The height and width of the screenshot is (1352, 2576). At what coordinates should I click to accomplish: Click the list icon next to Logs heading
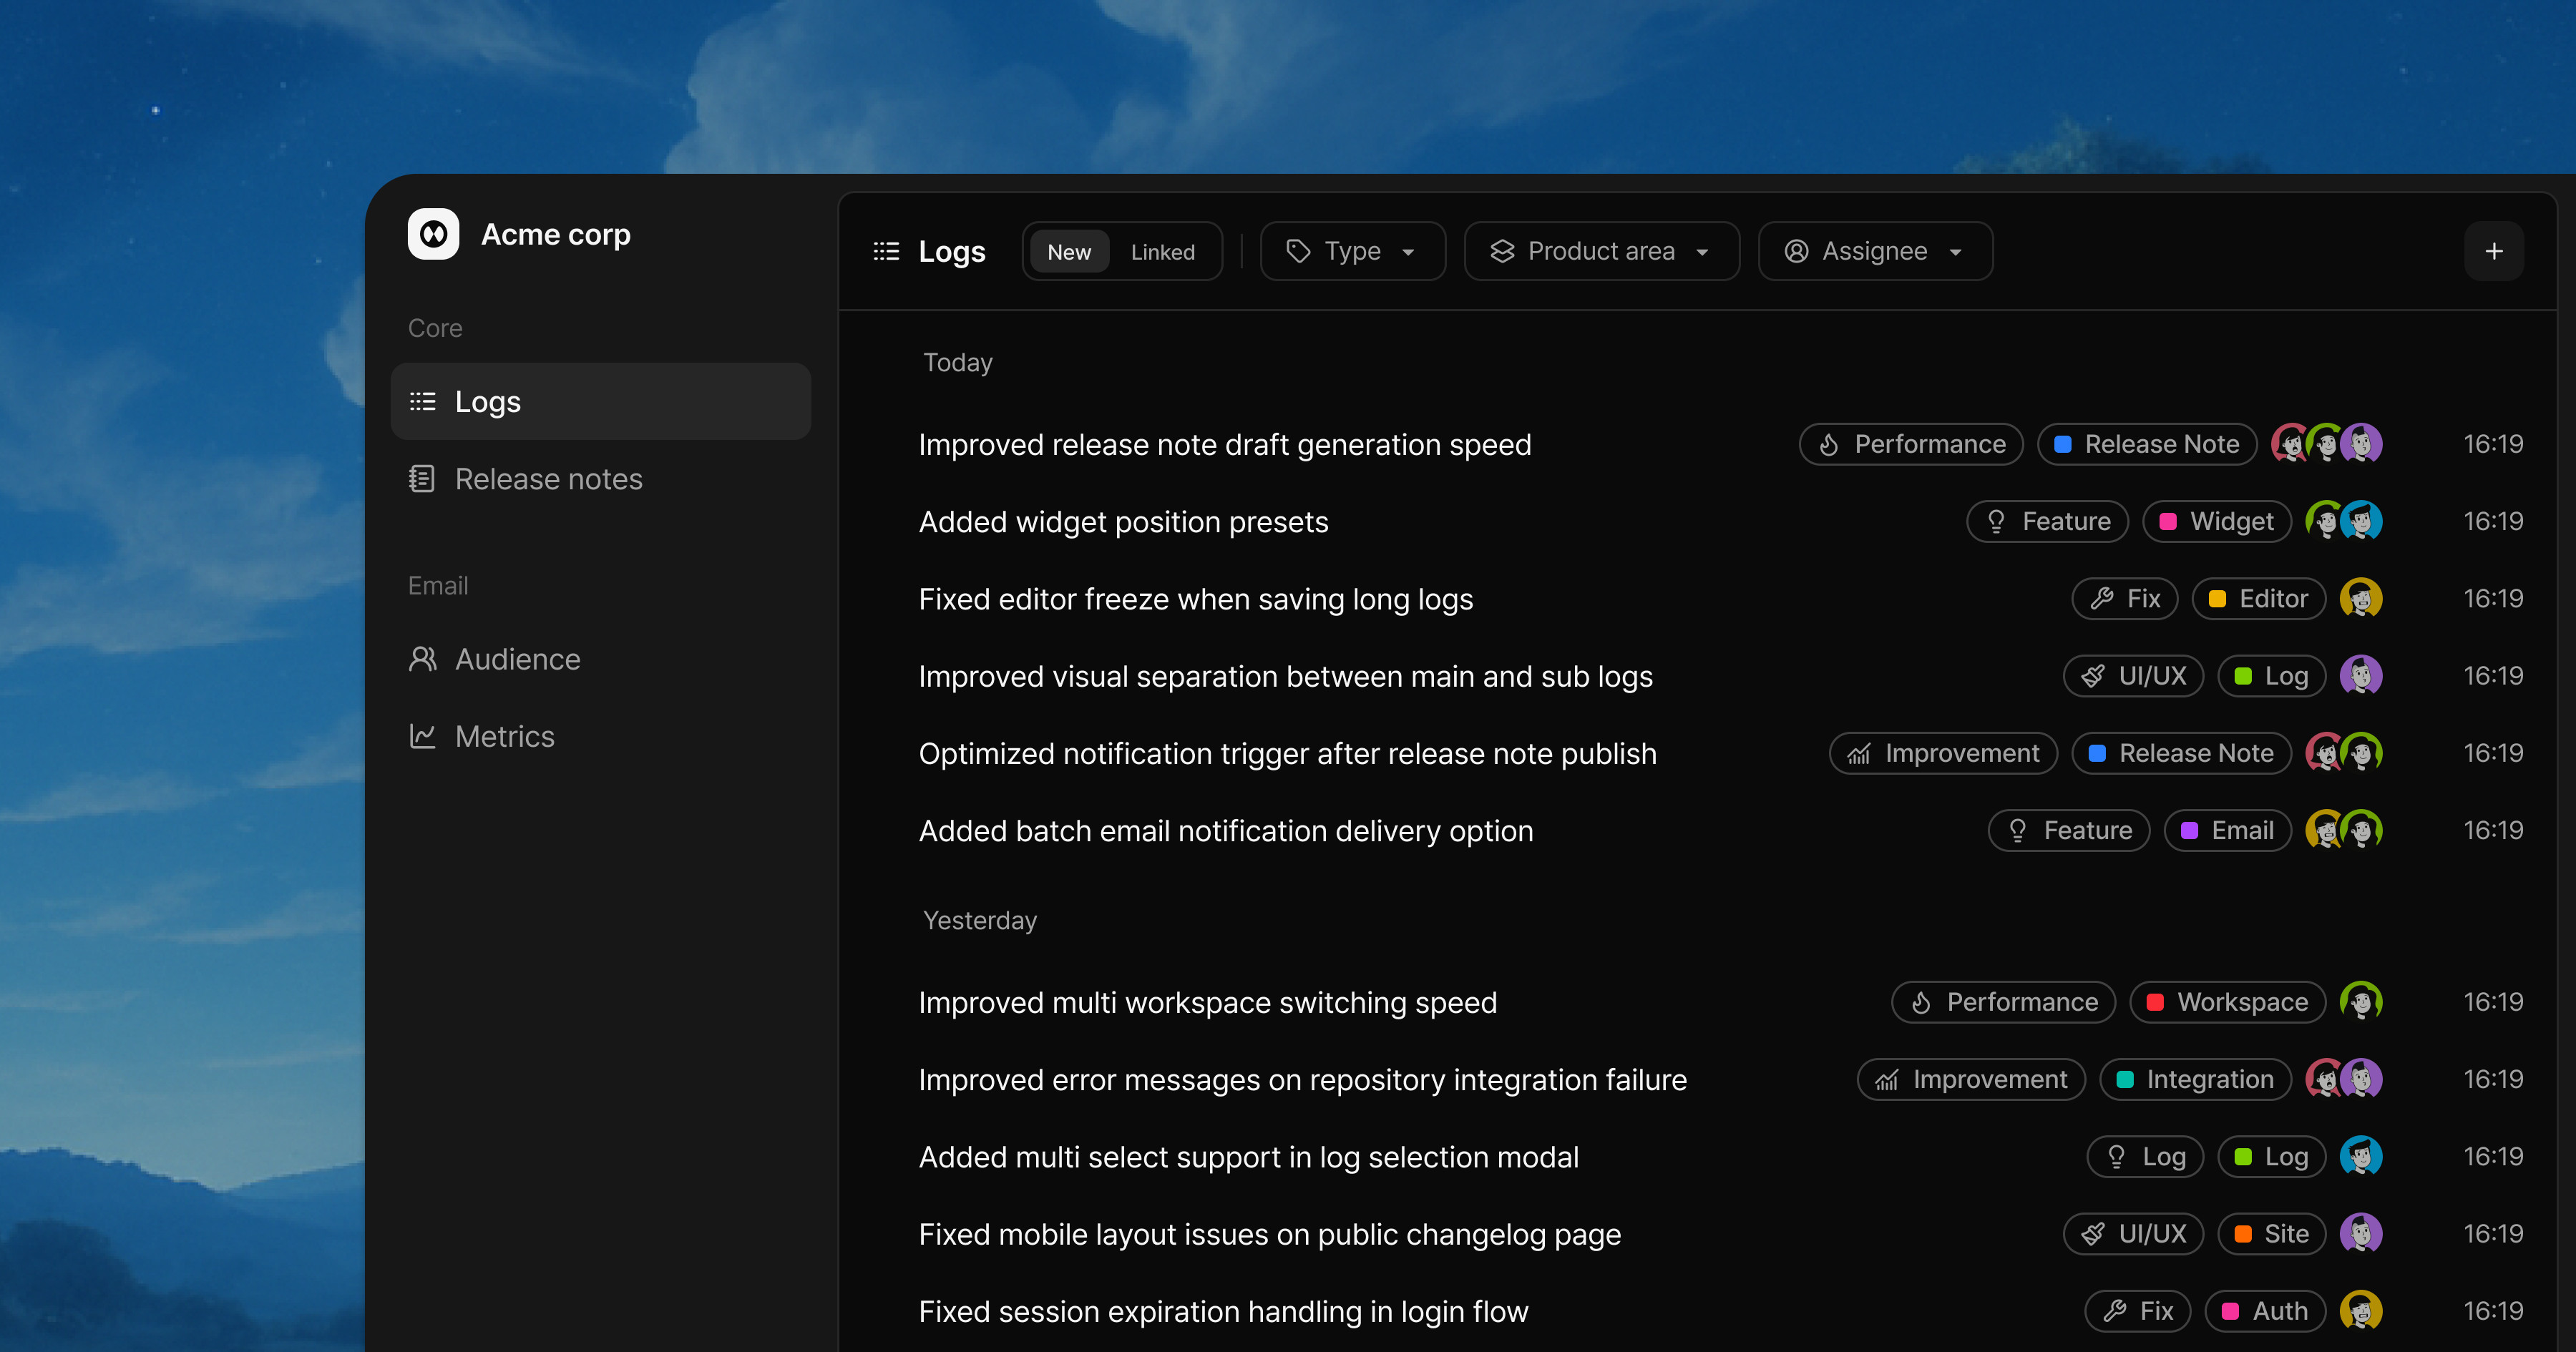click(886, 251)
